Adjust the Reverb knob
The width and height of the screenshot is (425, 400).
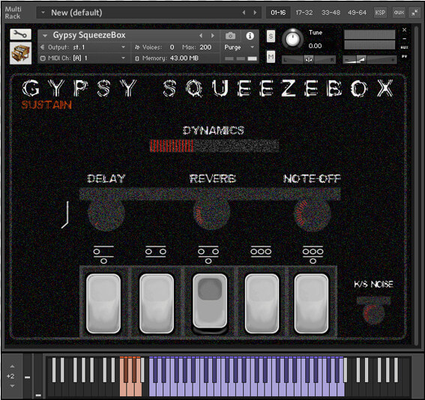click(211, 213)
